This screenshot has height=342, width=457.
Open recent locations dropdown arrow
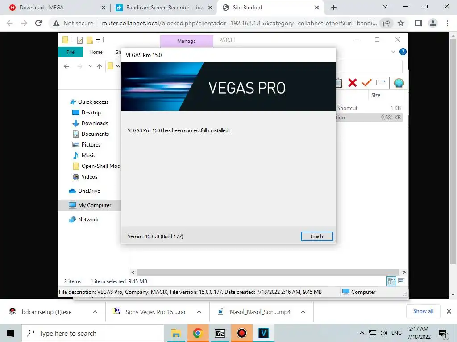[x=90, y=66]
